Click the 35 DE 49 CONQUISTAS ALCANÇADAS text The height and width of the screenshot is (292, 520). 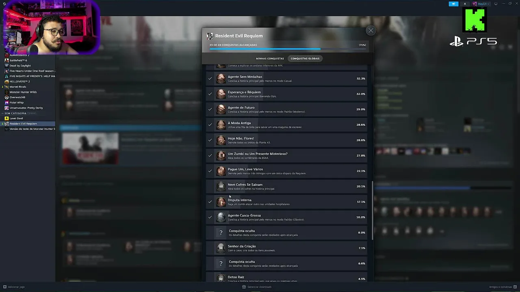pos(233,45)
